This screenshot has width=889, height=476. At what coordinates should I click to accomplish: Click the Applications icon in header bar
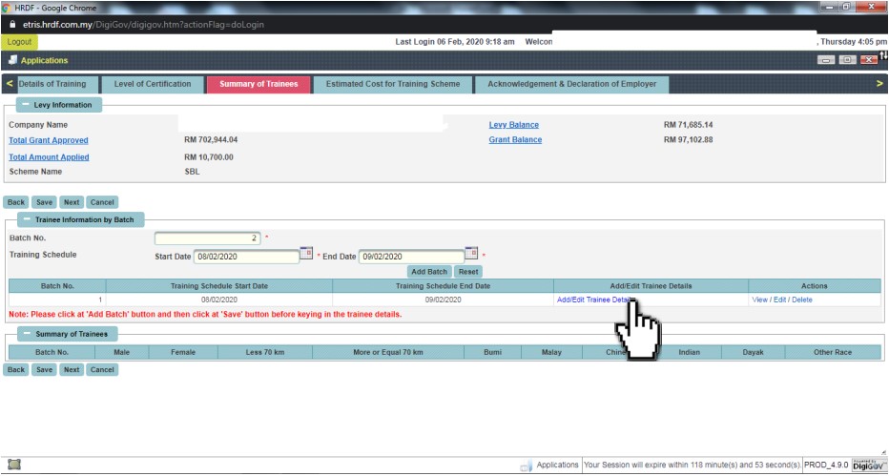point(12,60)
